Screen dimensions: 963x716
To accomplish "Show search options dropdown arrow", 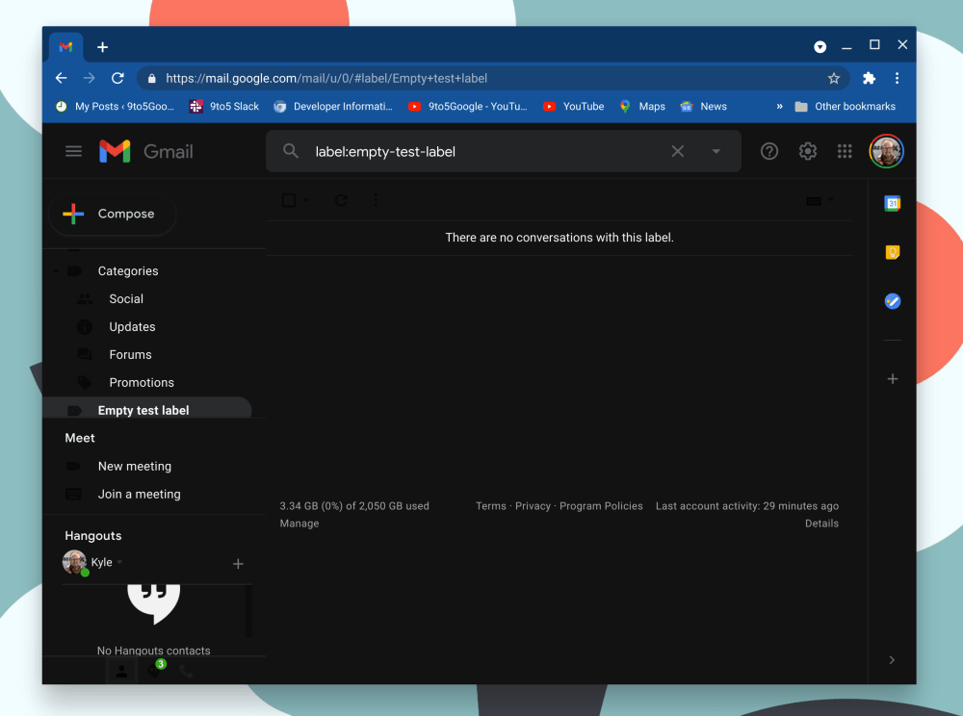I will pyautogui.click(x=716, y=151).
